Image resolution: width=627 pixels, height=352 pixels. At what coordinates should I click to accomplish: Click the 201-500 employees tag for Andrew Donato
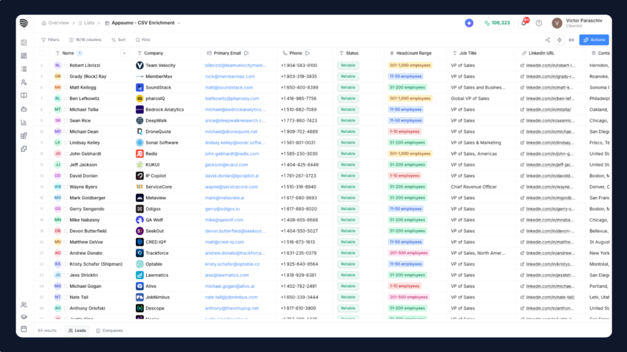(x=408, y=253)
